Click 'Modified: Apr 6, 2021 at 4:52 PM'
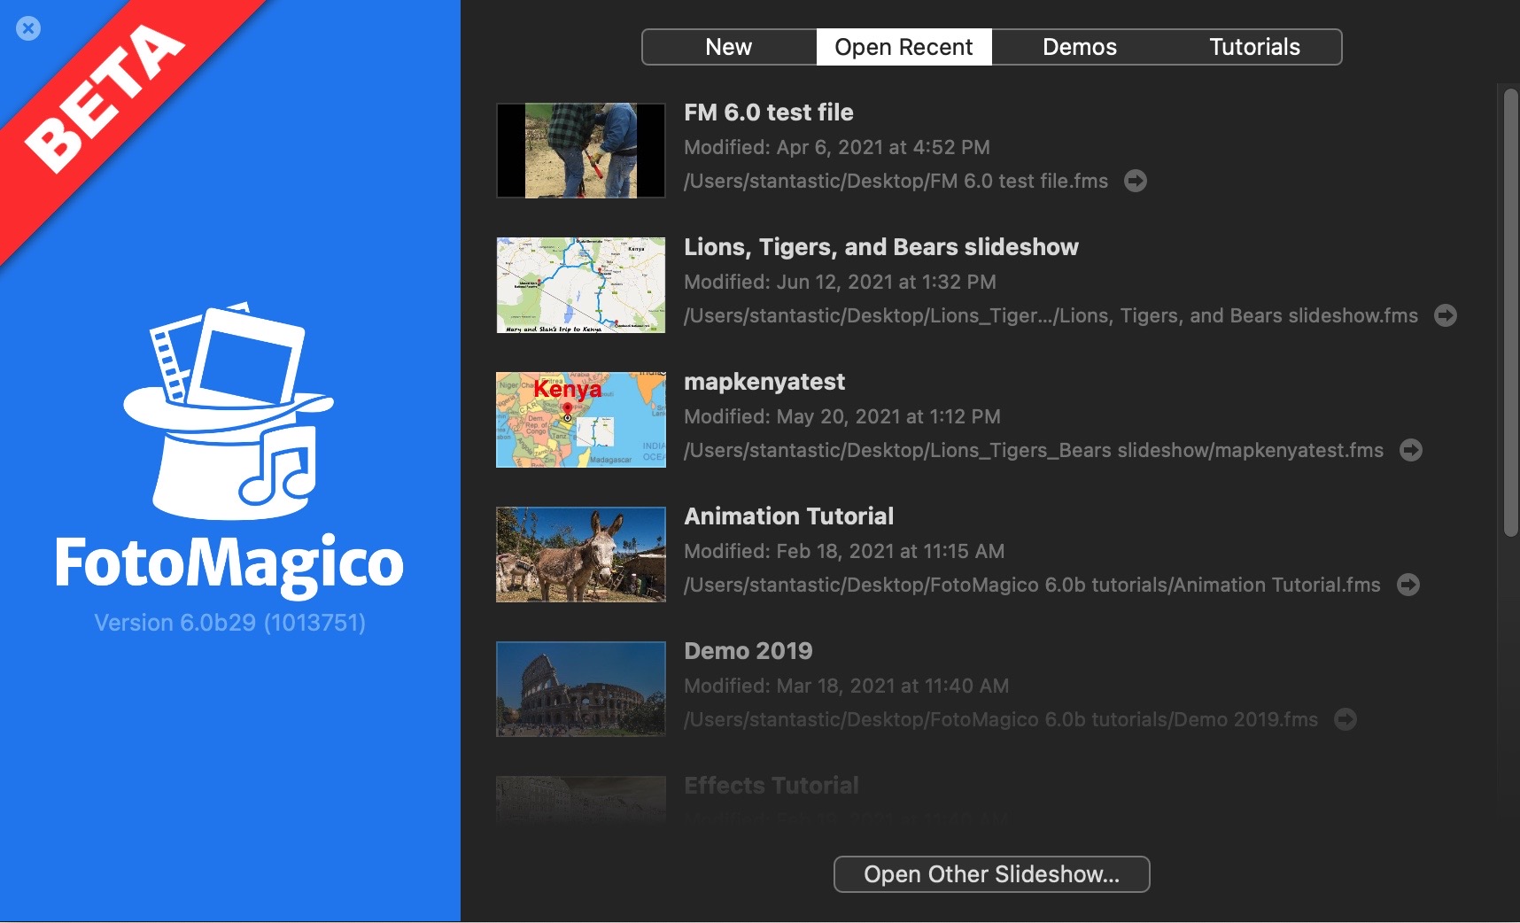 (x=837, y=147)
